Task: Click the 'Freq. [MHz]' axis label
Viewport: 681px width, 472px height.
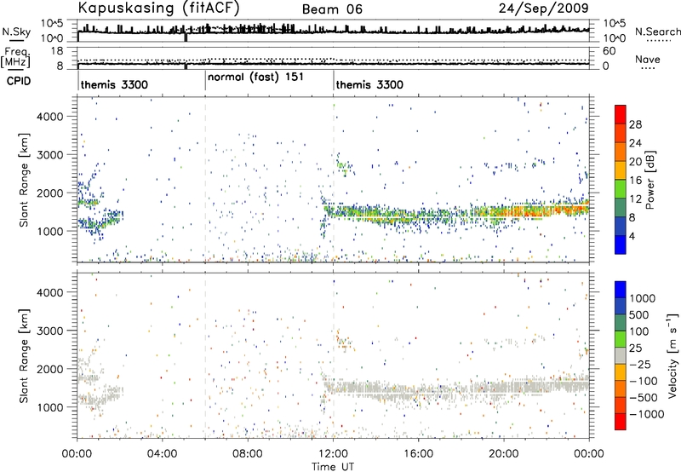Action: [16, 58]
